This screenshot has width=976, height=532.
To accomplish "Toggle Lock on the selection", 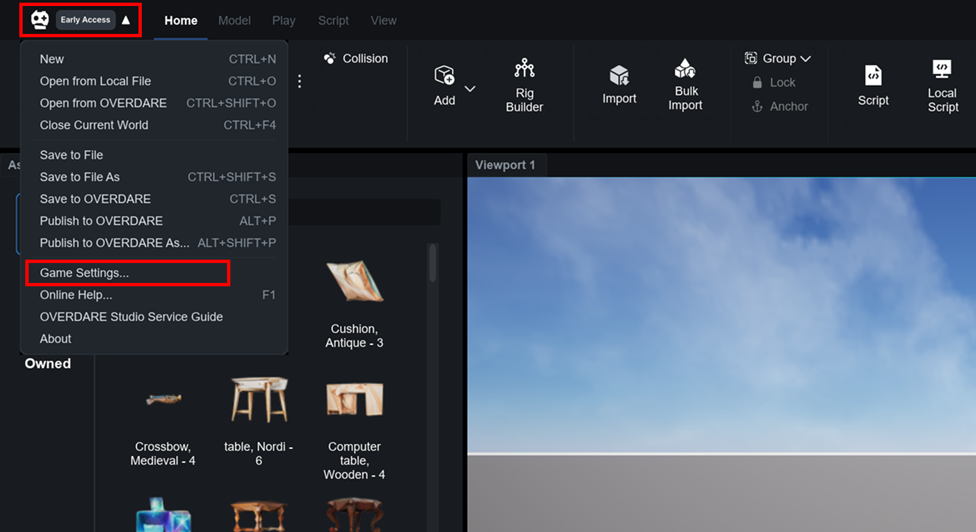I will [x=774, y=83].
